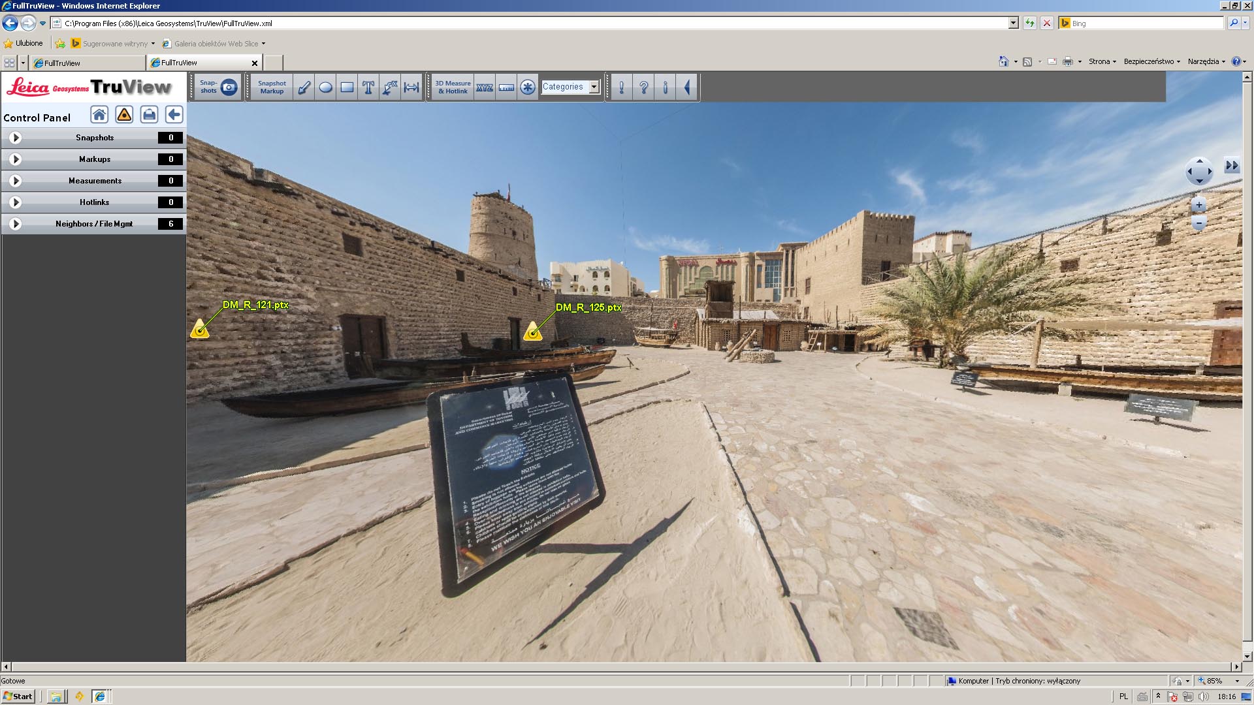Select the ellipse markup tool
The height and width of the screenshot is (705, 1254).
coord(326,86)
